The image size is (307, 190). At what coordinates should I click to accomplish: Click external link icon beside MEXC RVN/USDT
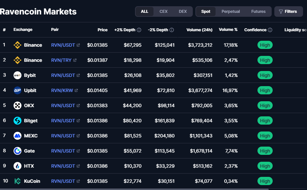tap(78, 136)
